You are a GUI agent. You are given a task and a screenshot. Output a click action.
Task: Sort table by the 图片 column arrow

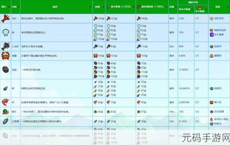[x=9, y=7]
